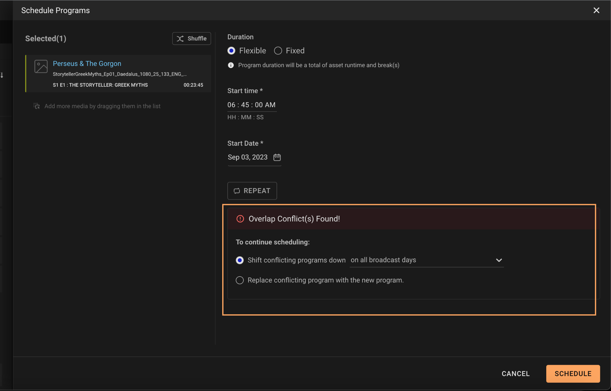The image size is (611, 391).
Task: Open the Perseus & The Gorgon link
Action: tap(87, 63)
